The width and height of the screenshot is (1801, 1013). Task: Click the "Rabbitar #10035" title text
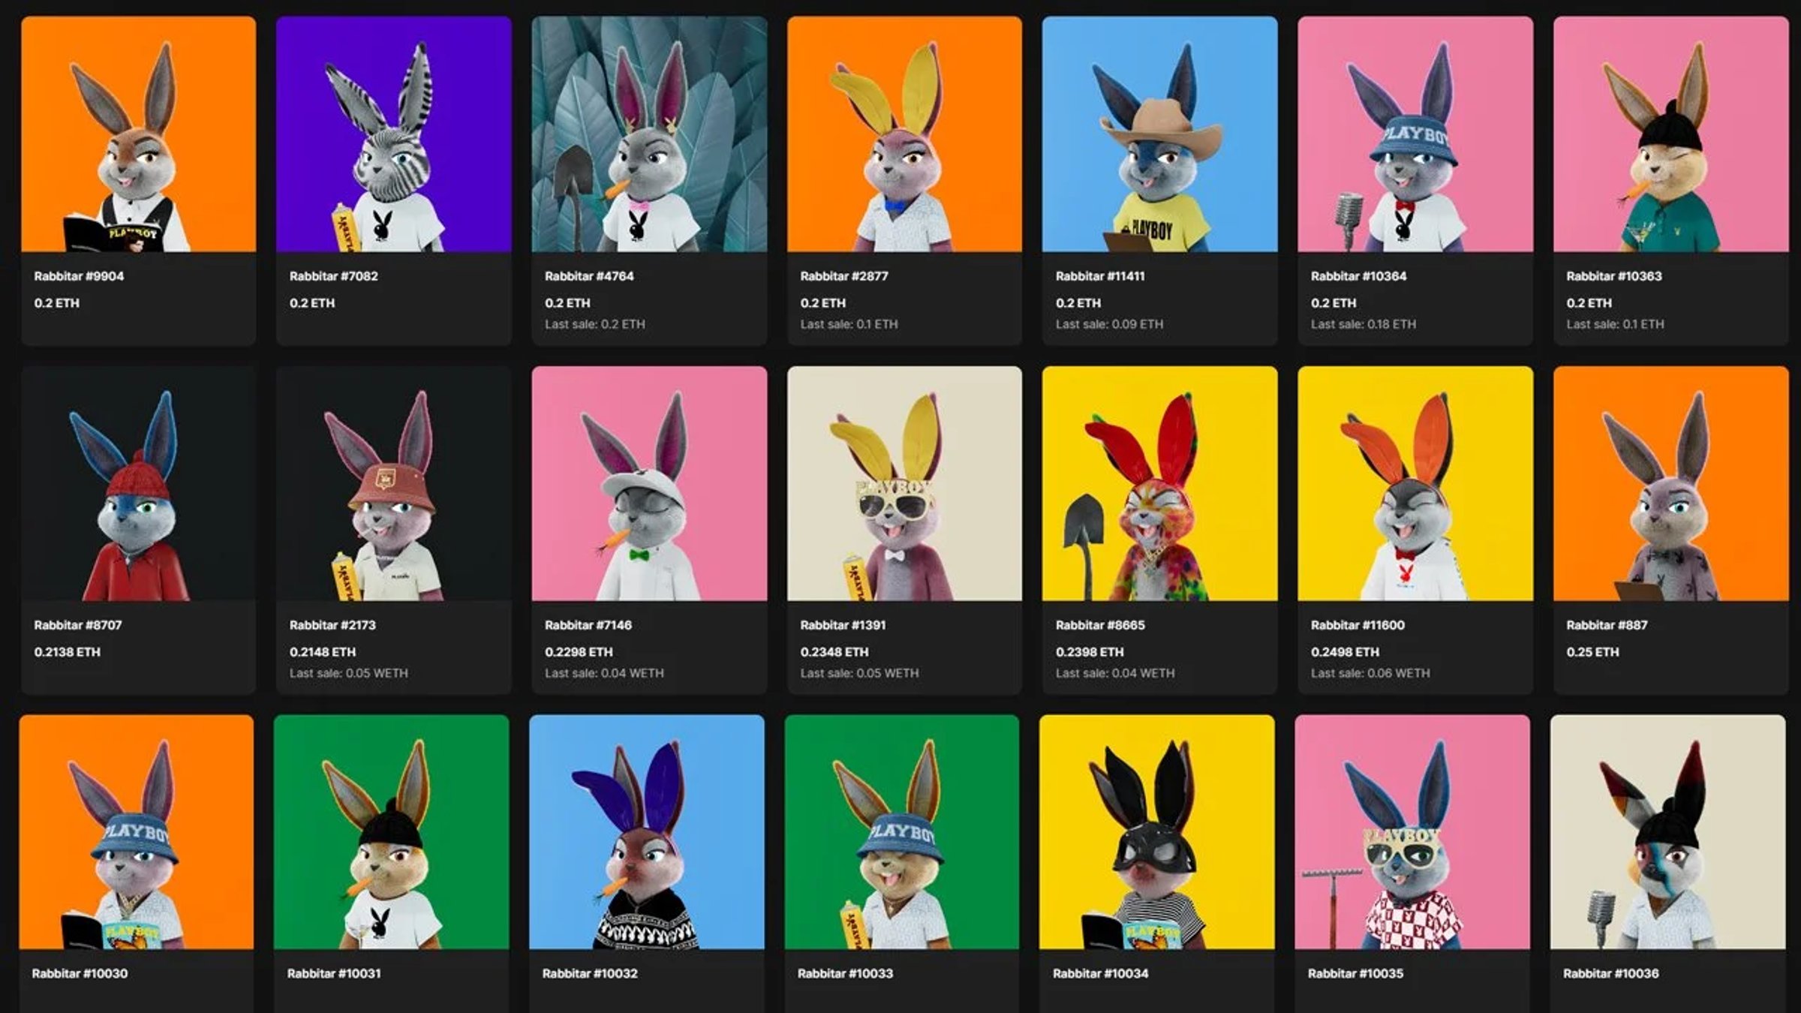pos(1355,973)
